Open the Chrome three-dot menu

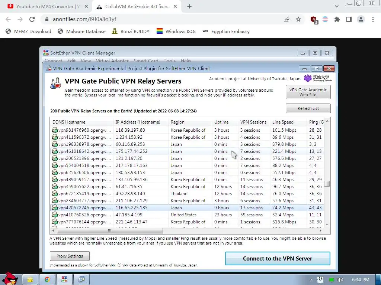pyautogui.click(x=373, y=19)
